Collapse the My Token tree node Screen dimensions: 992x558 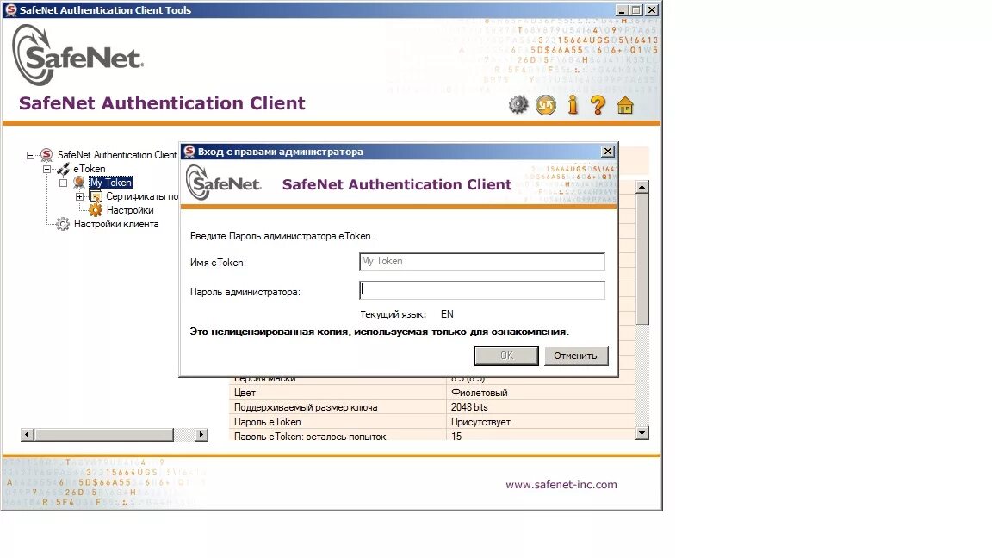[x=63, y=183]
